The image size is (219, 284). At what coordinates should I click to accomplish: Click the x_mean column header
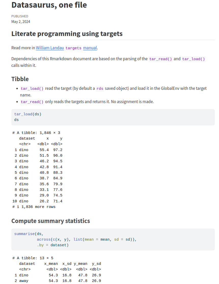click(x=51, y=264)
